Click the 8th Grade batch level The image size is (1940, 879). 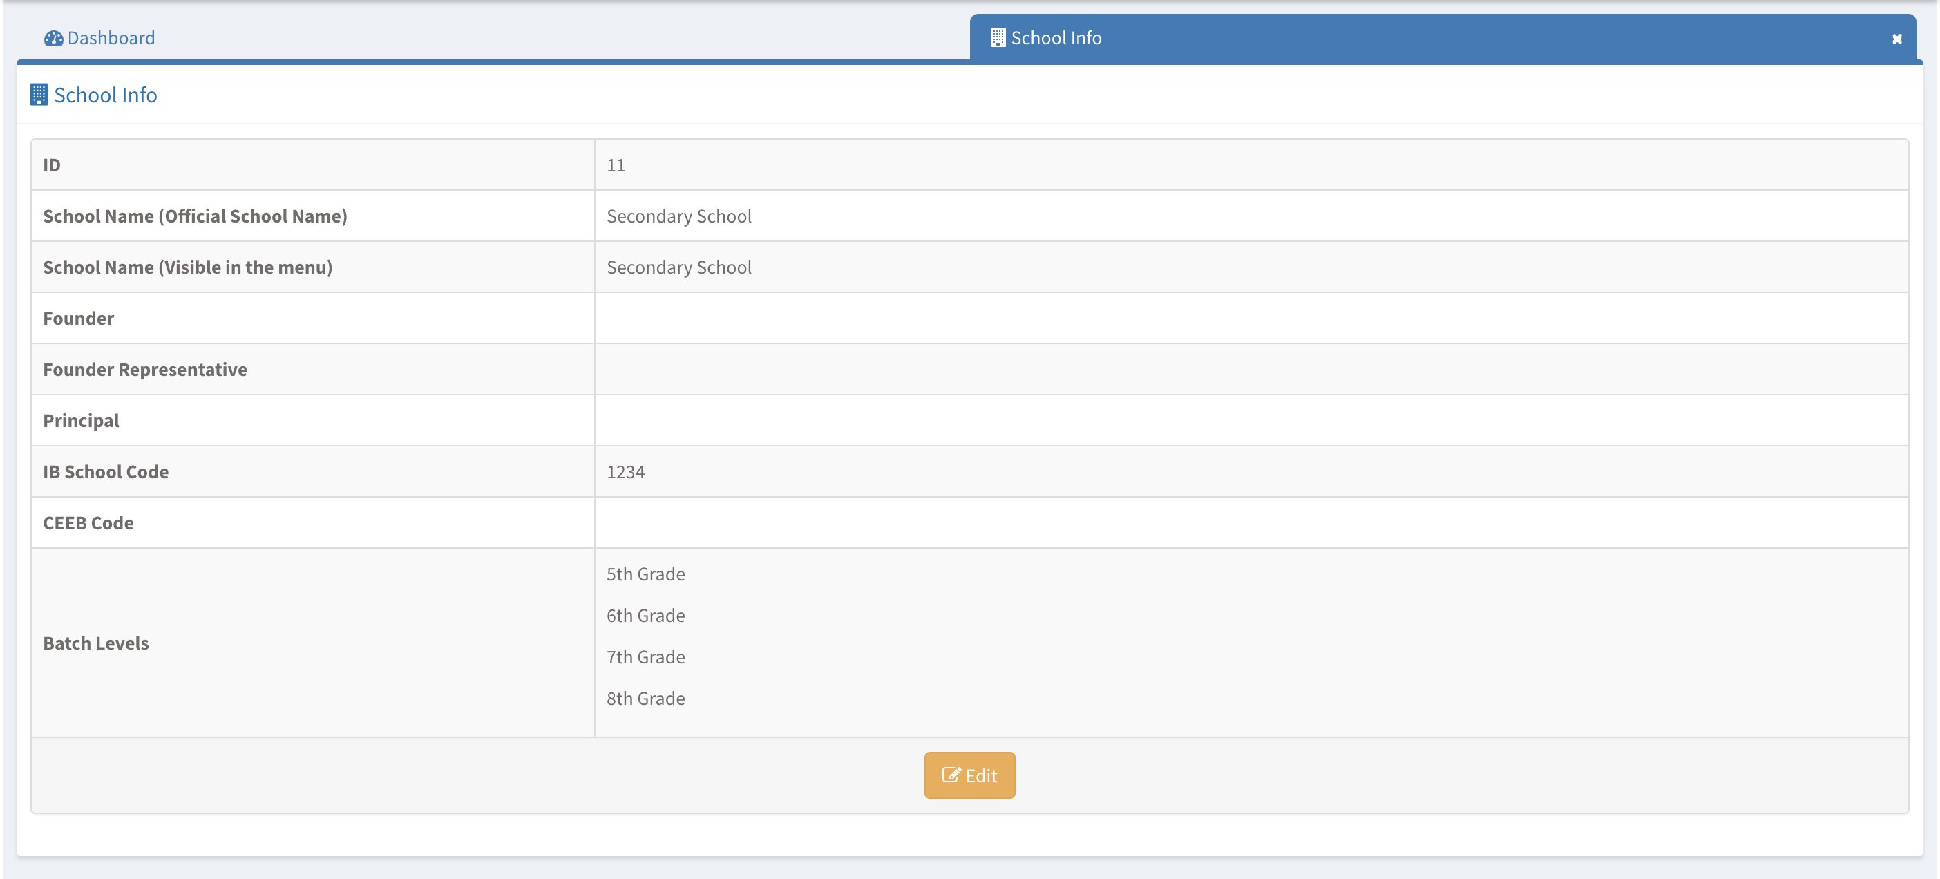[x=645, y=698]
